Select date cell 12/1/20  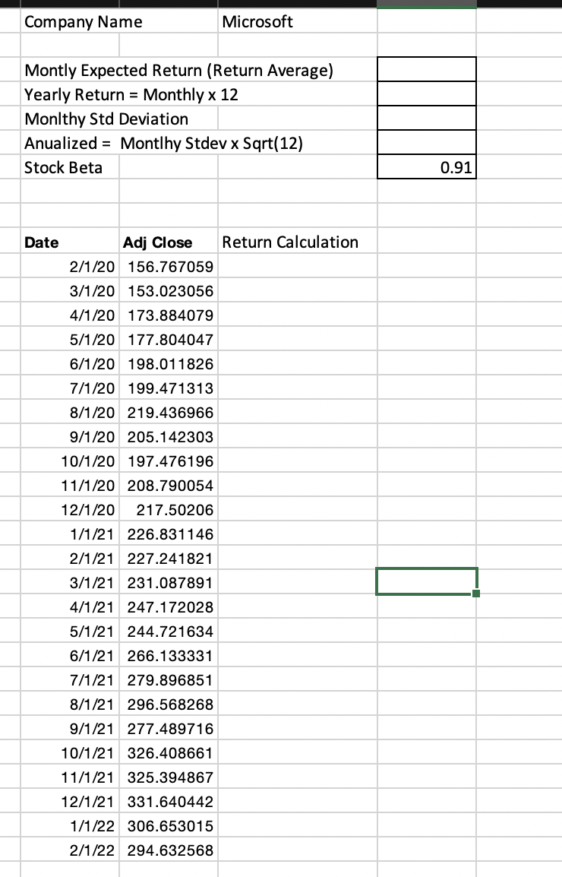coord(70,509)
